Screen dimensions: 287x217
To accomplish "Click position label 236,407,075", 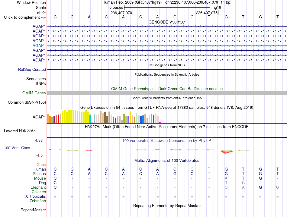I will 207,13.
